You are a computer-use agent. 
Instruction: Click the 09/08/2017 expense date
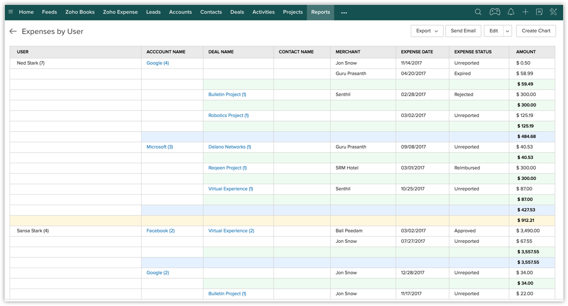(x=413, y=147)
